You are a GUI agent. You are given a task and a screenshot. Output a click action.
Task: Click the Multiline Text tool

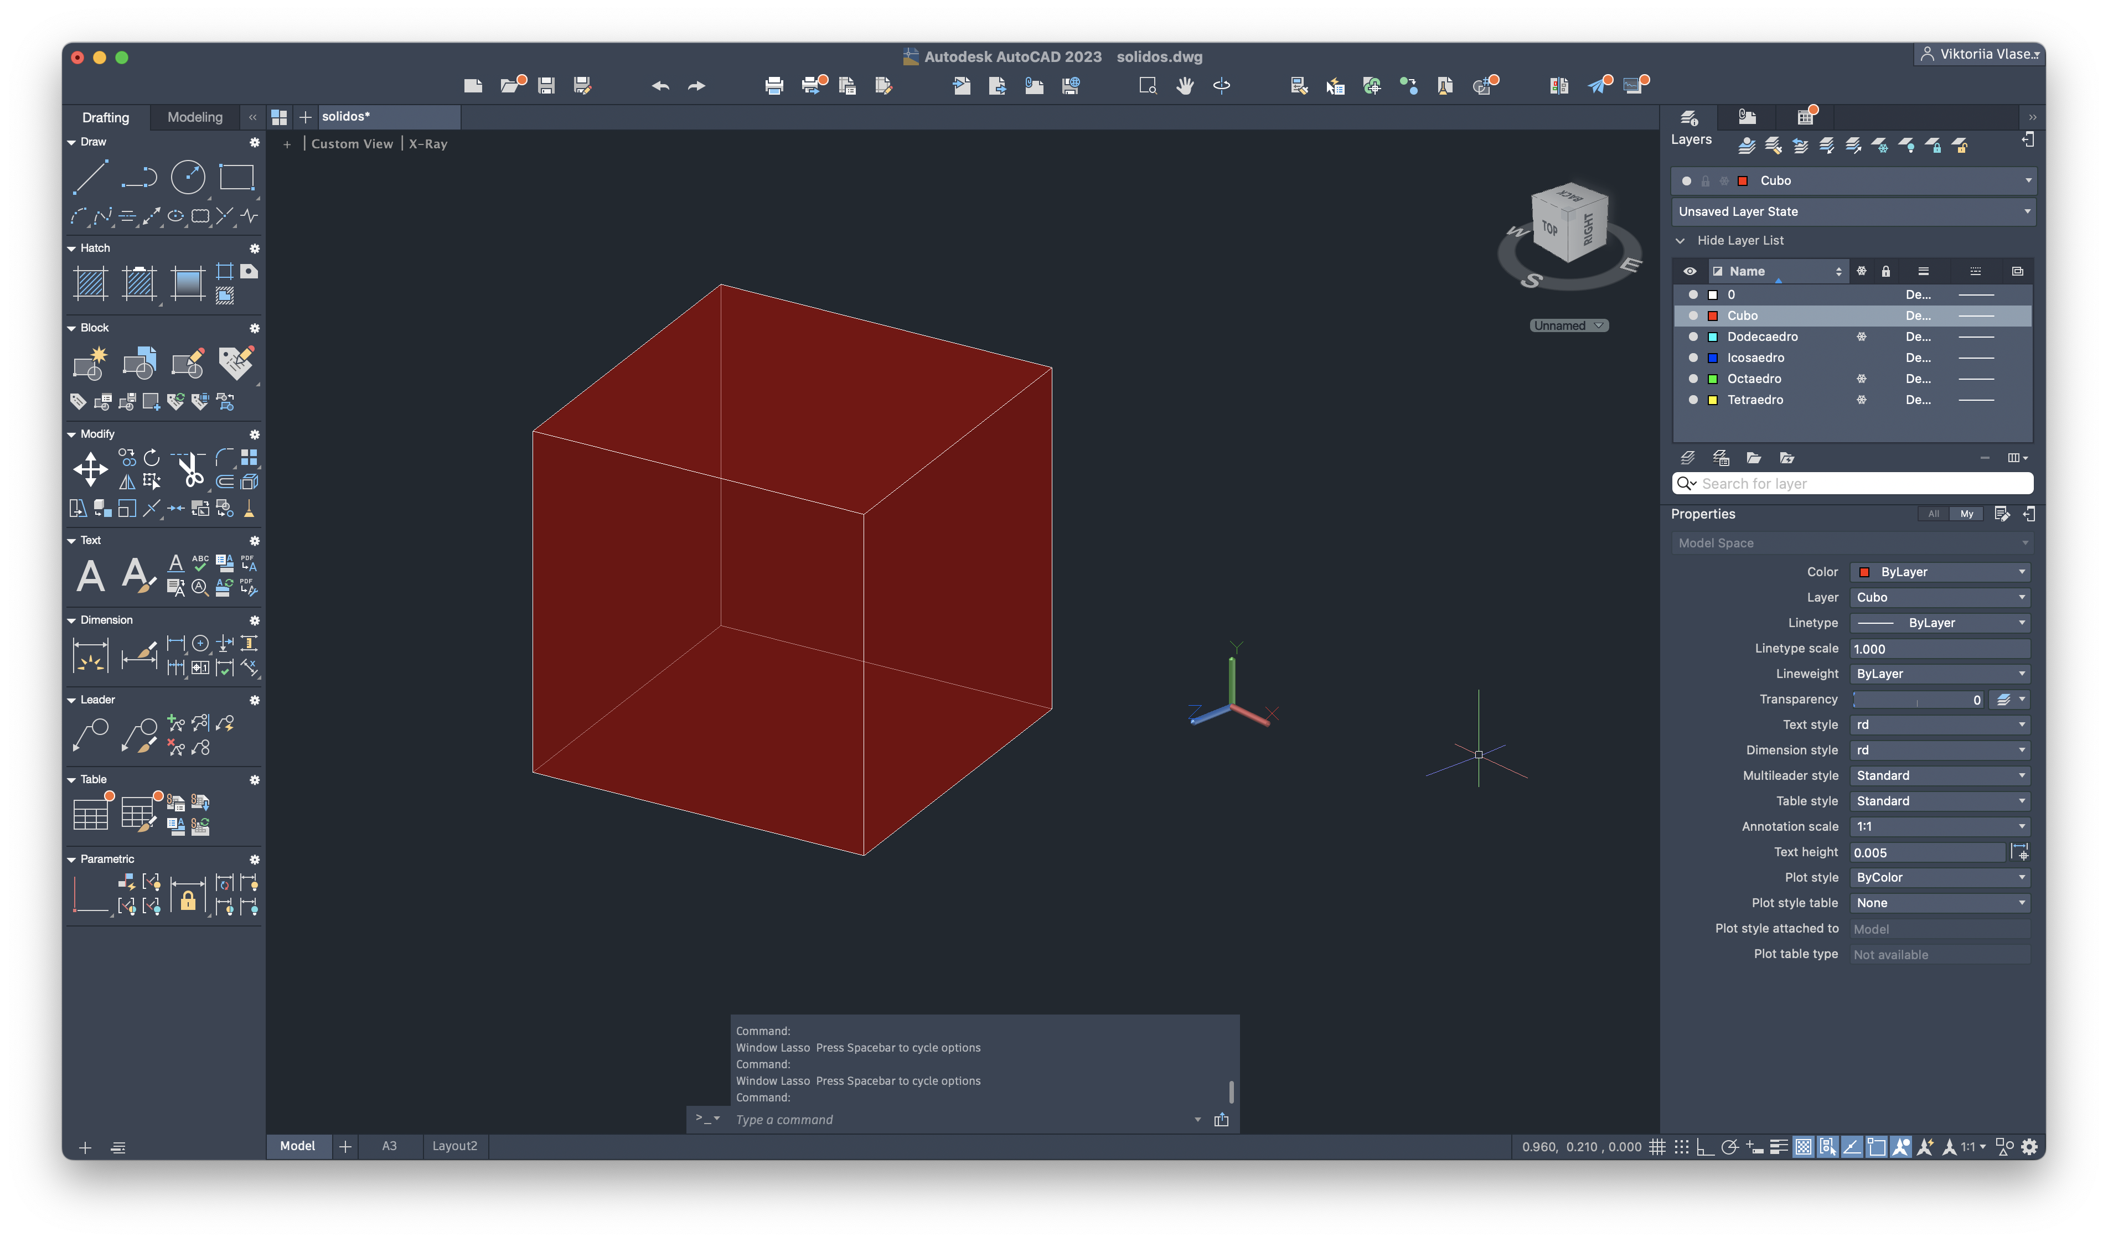click(90, 576)
